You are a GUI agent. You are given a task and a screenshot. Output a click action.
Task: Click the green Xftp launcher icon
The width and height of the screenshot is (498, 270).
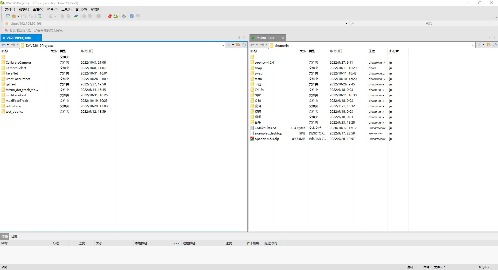[116, 16]
